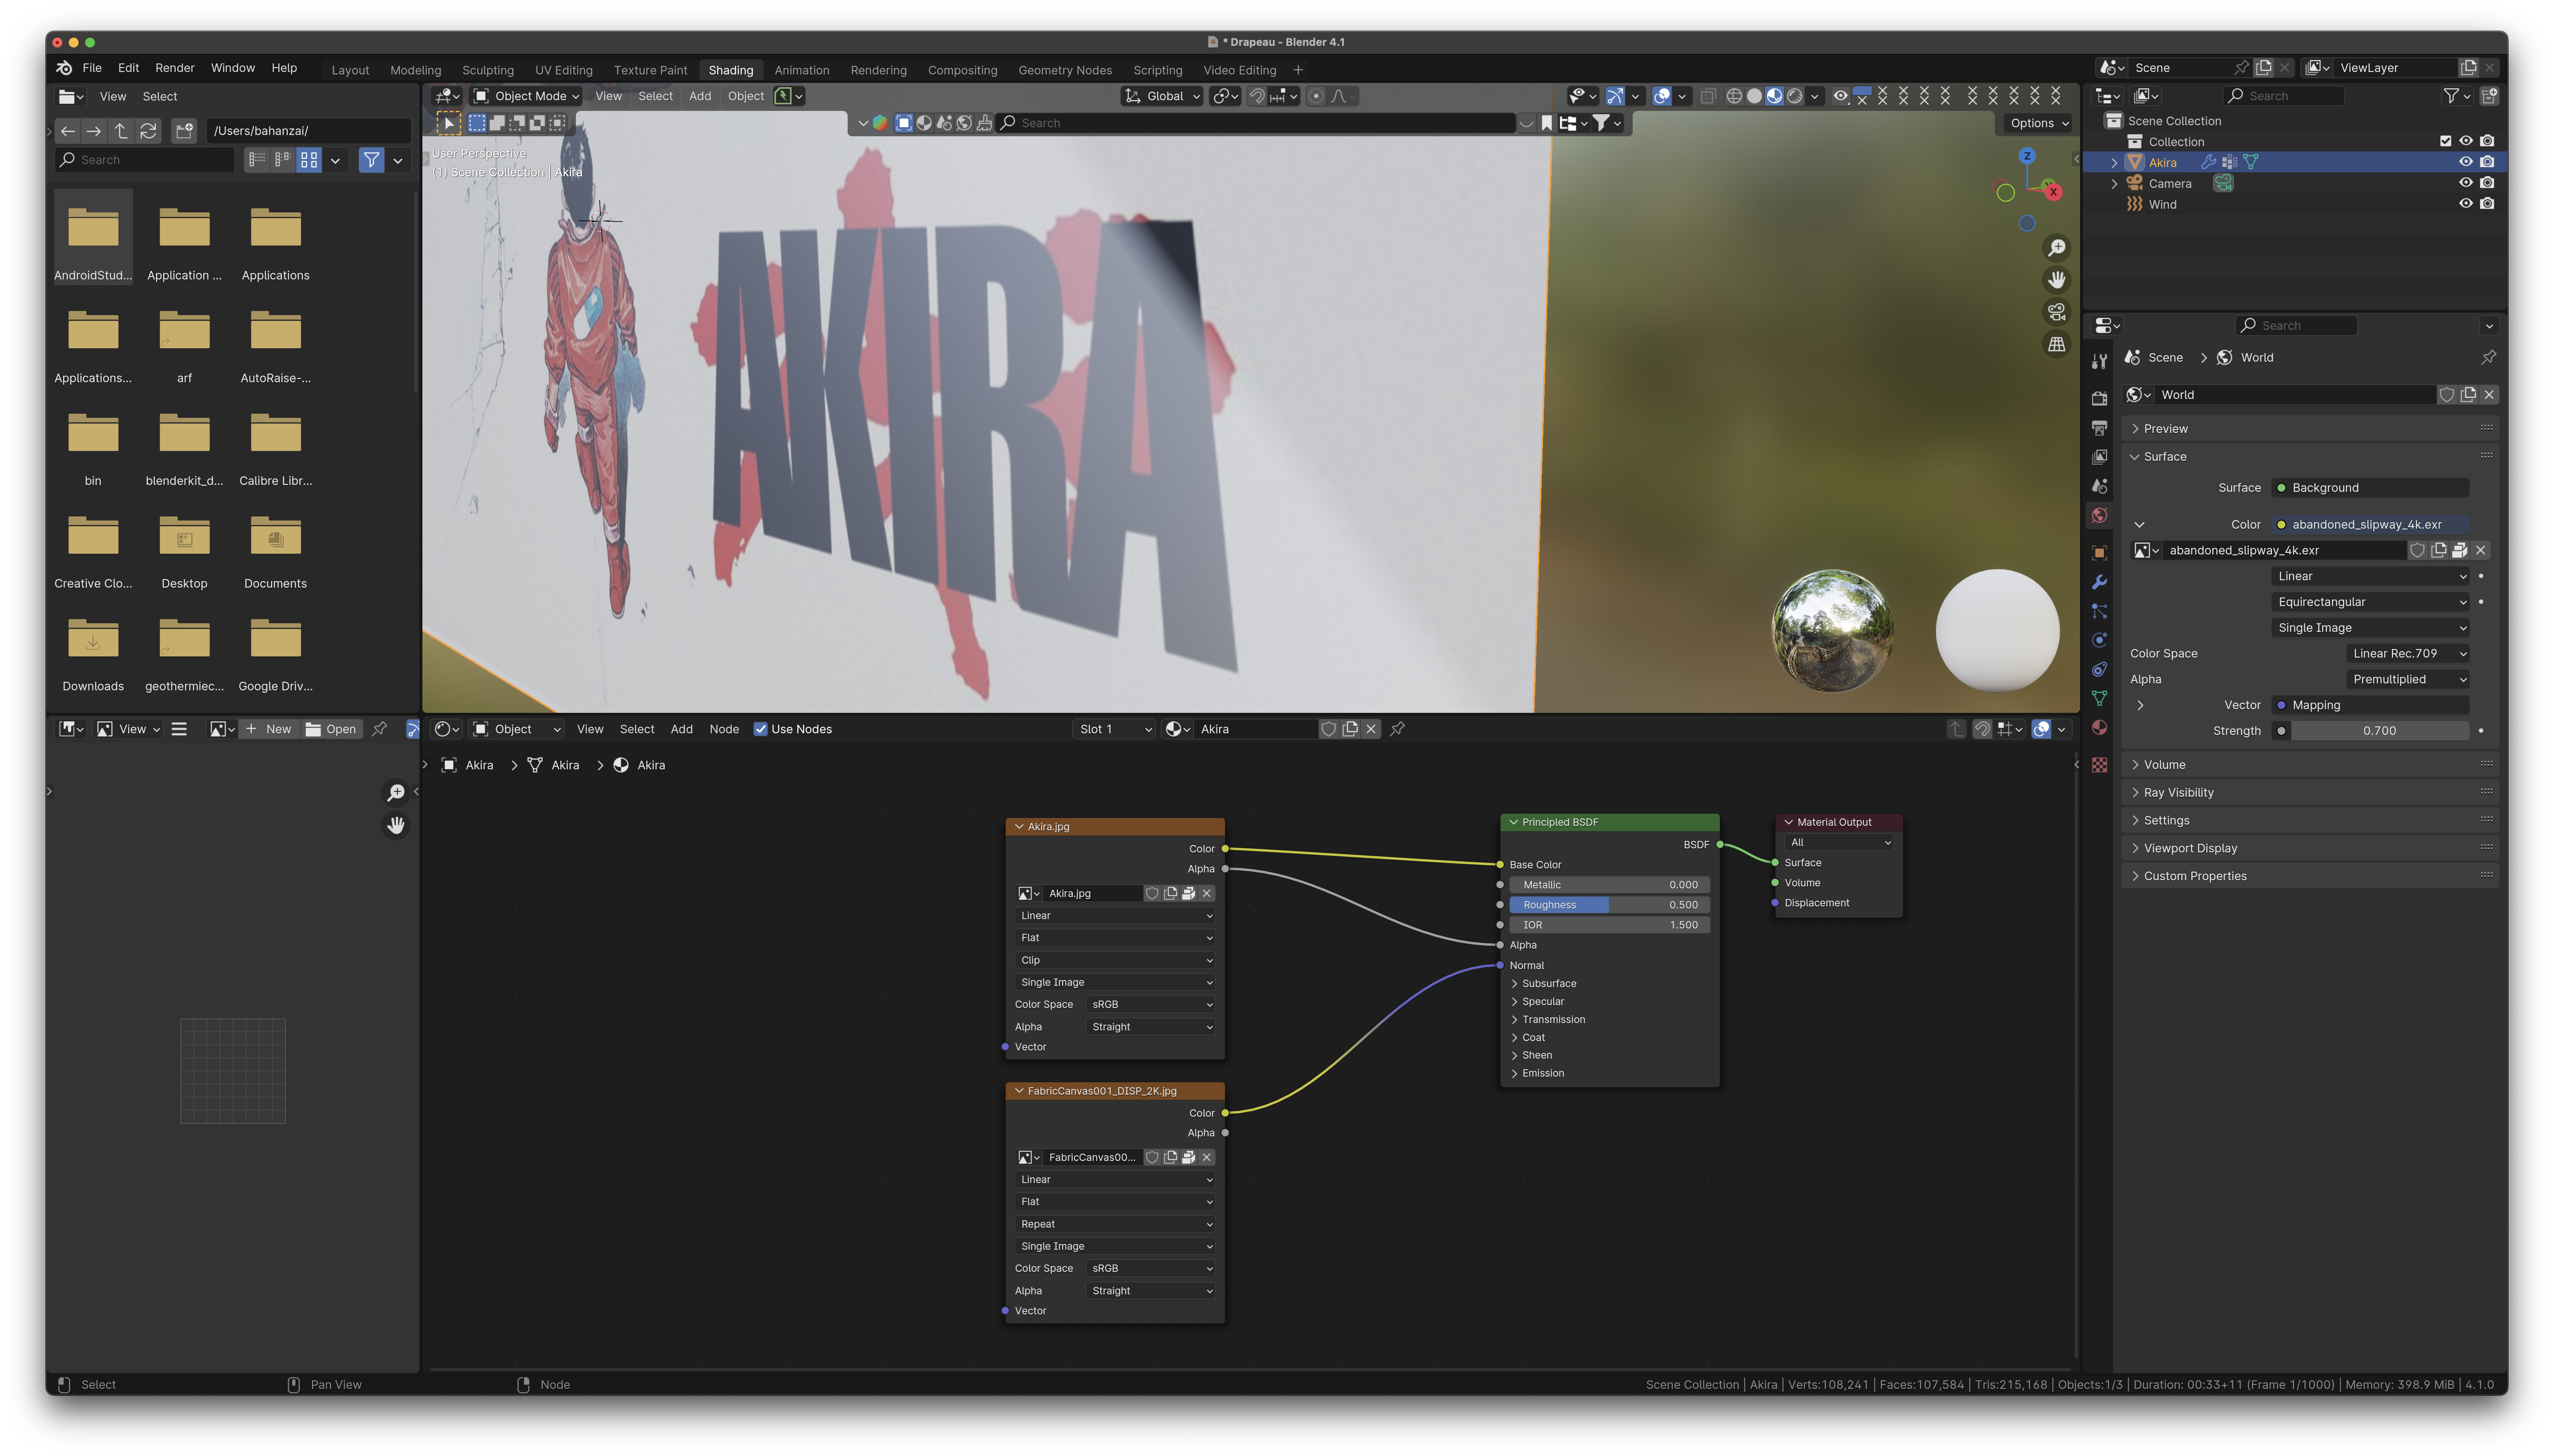Hide the Camera object in viewport
Screen dimensions: 2554x1456
[2465, 183]
